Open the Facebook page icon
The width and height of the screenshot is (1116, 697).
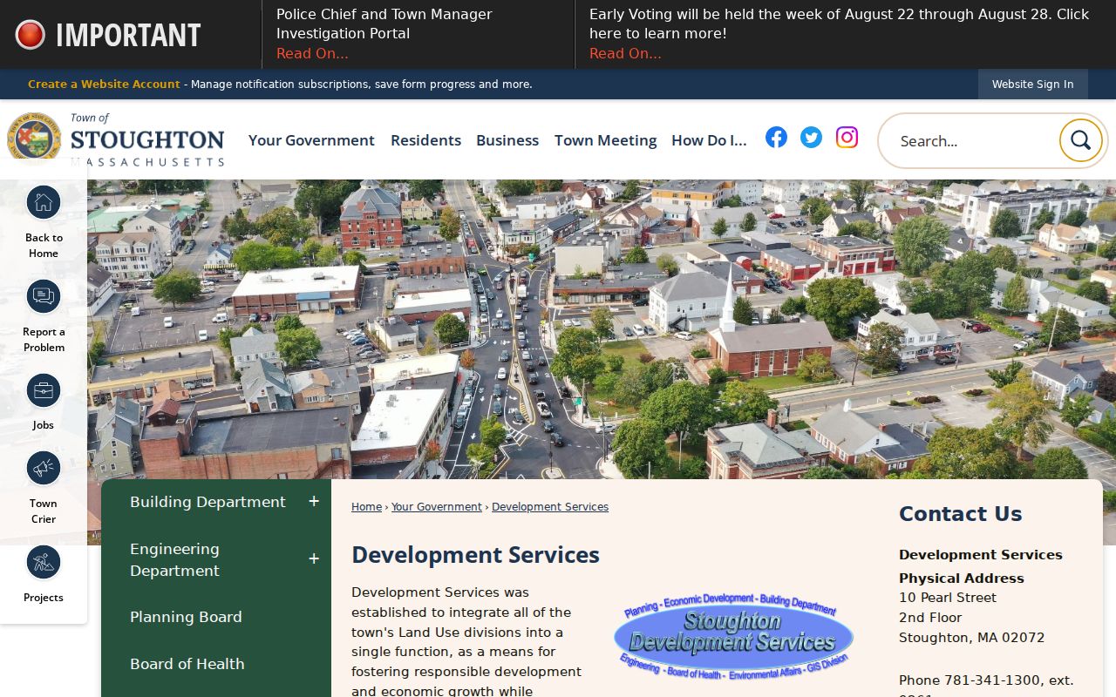click(776, 137)
